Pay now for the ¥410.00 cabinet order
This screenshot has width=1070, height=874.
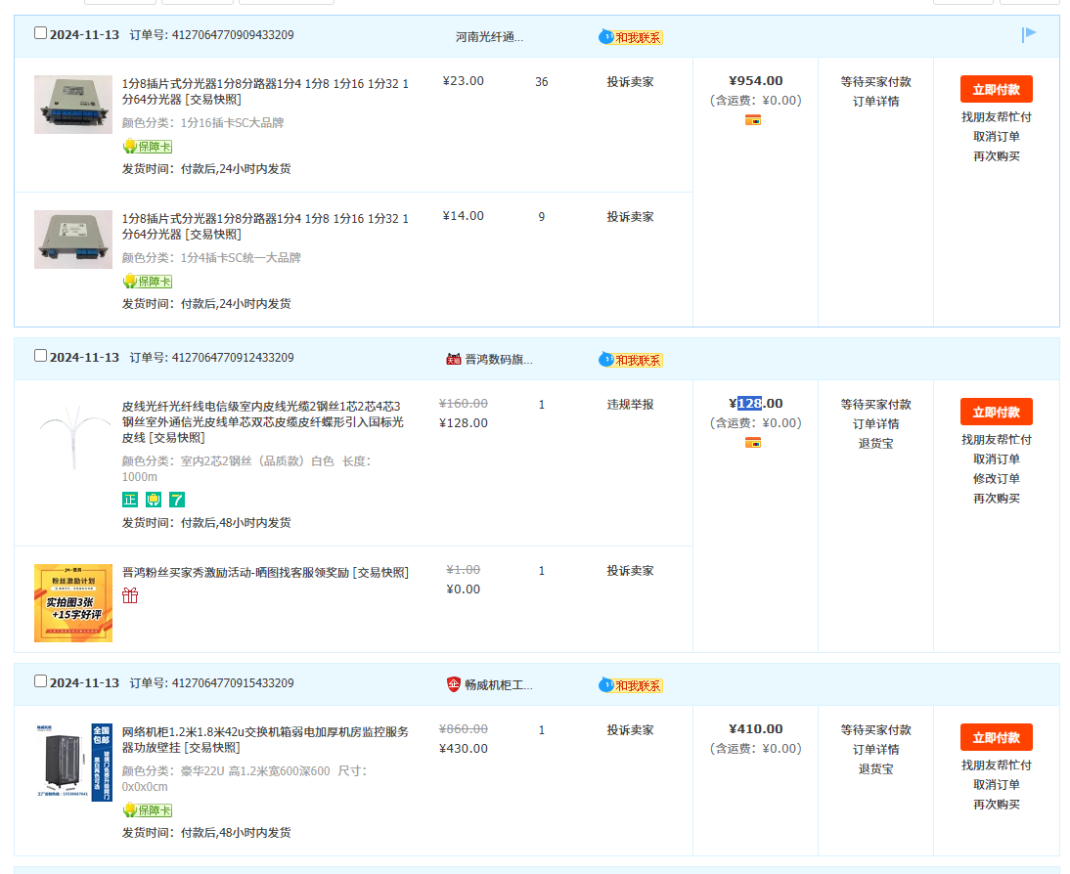[996, 737]
